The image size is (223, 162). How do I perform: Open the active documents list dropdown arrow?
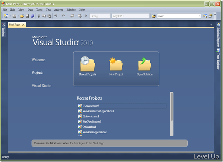coord(211,25)
